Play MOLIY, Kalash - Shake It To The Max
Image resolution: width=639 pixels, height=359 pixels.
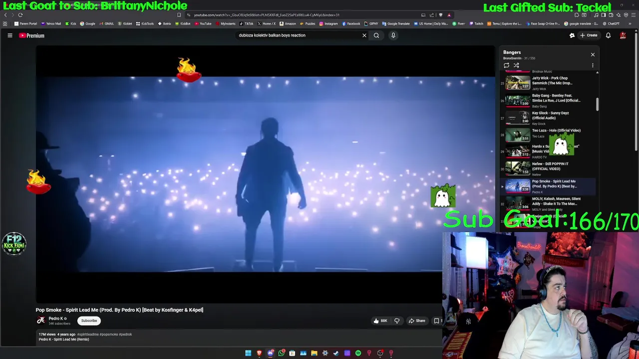click(x=548, y=203)
